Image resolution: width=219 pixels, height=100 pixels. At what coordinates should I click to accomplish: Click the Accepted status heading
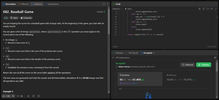[x=120, y=63]
